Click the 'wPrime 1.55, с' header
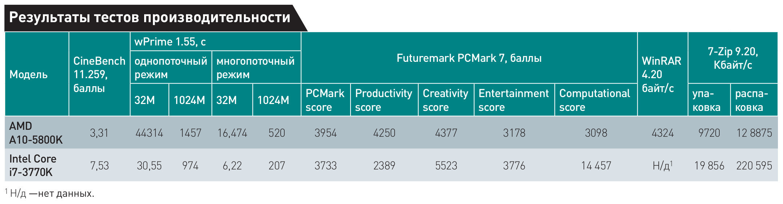 (170, 42)
